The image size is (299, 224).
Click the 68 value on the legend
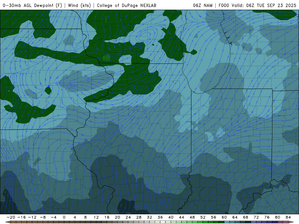pos(246,217)
